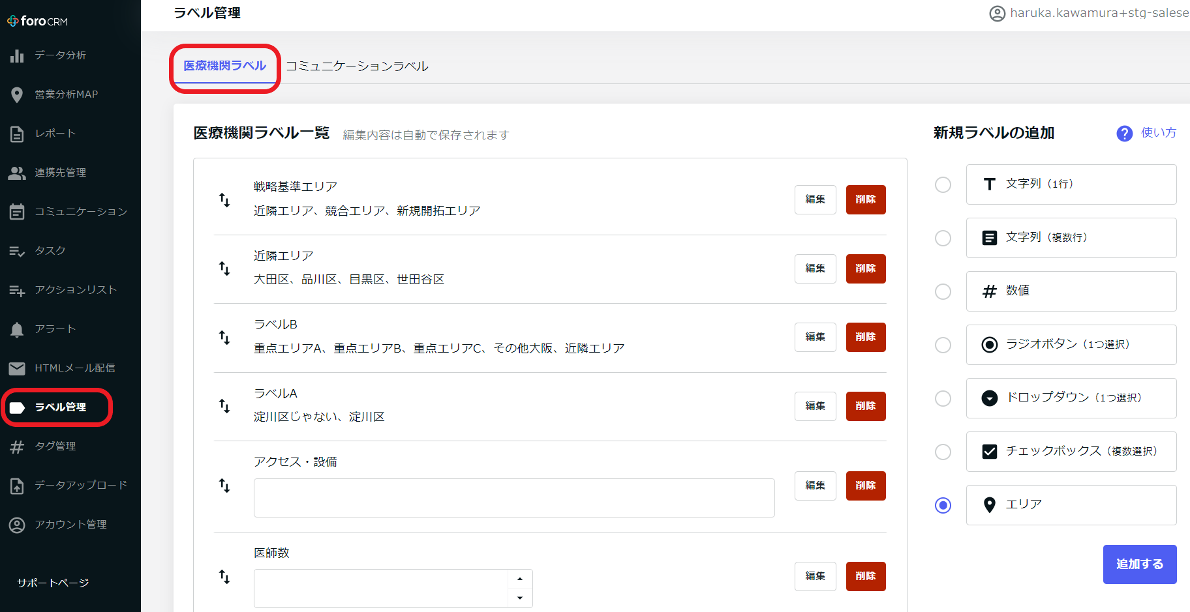This screenshot has width=1190, height=612.
Task: Click the 医師数 number input field
Action: point(381,589)
